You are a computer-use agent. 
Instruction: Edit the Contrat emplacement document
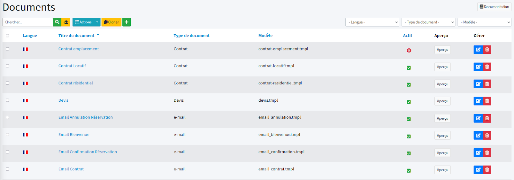478,50
